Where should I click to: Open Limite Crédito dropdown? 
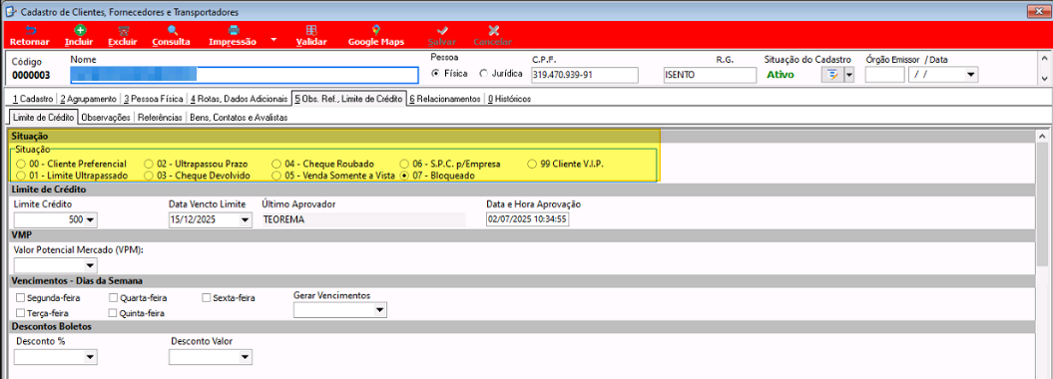coord(91,220)
